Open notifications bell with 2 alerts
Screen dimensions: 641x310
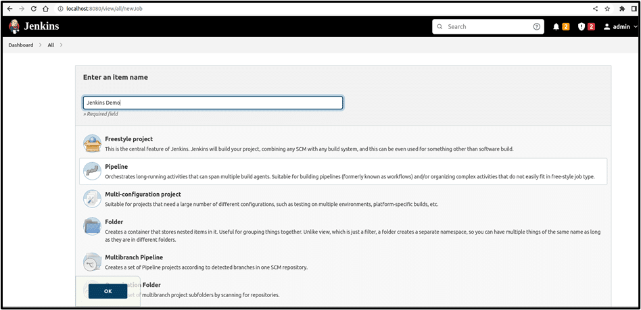click(556, 26)
